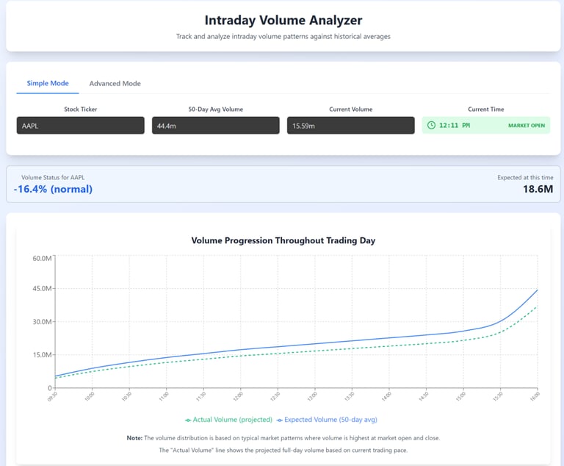Viewport: 564px width, 466px height.
Task: Switch to the Simple Mode tab
Action: (48, 83)
